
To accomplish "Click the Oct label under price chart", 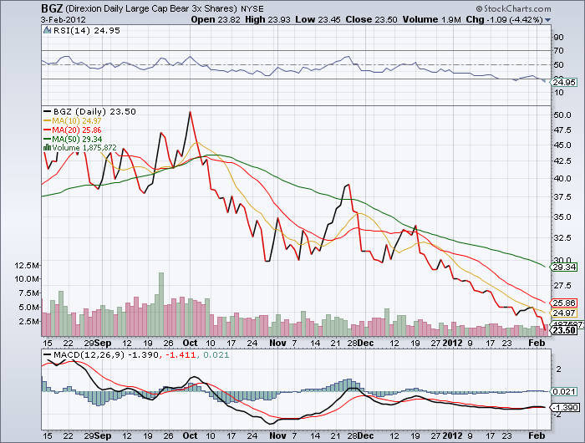I will pos(190,343).
